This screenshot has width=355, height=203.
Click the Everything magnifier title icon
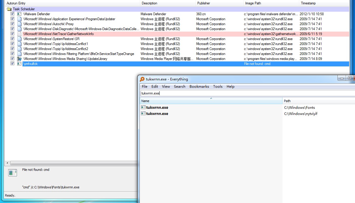pos(142,79)
